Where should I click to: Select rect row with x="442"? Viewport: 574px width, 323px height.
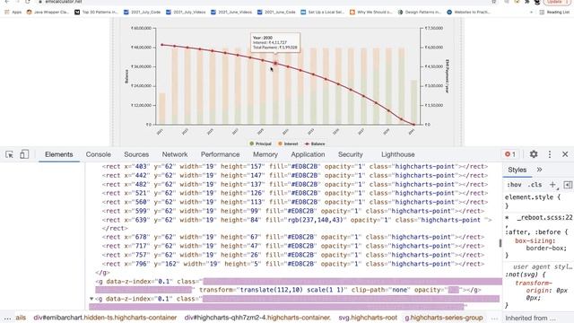coord(295,176)
